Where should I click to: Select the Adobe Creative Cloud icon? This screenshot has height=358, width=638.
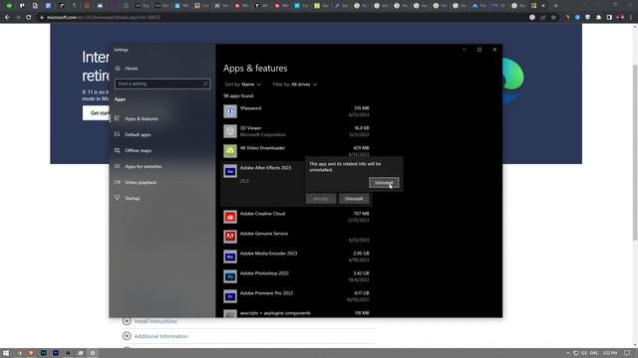(230, 217)
